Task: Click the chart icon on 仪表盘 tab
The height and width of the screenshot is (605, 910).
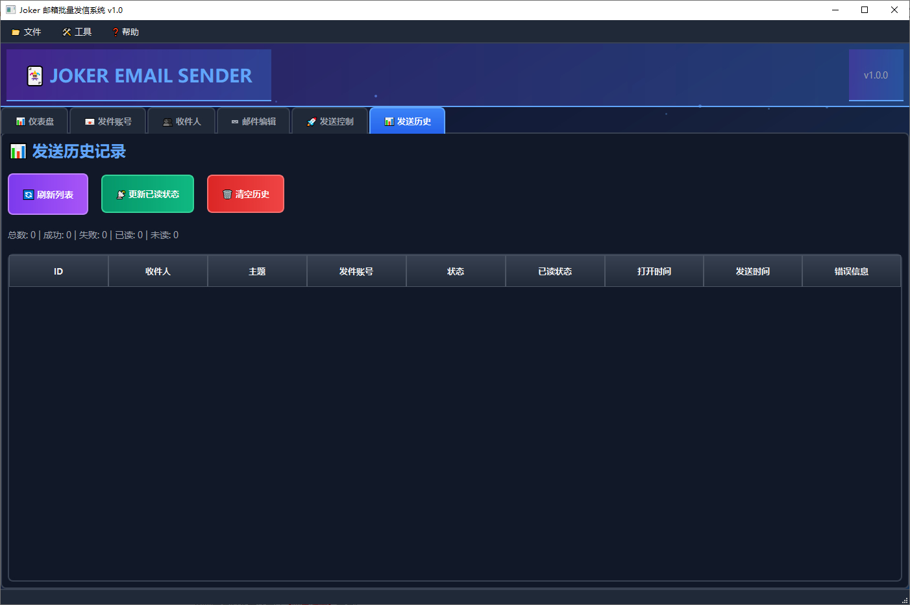Action: pos(21,121)
